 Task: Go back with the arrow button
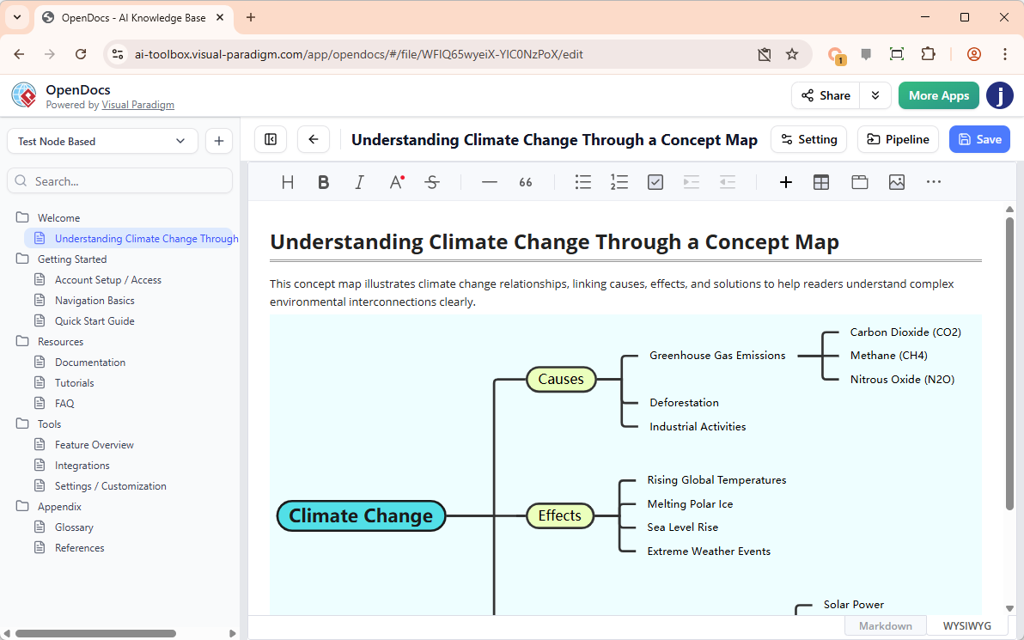pyautogui.click(x=314, y=139)
